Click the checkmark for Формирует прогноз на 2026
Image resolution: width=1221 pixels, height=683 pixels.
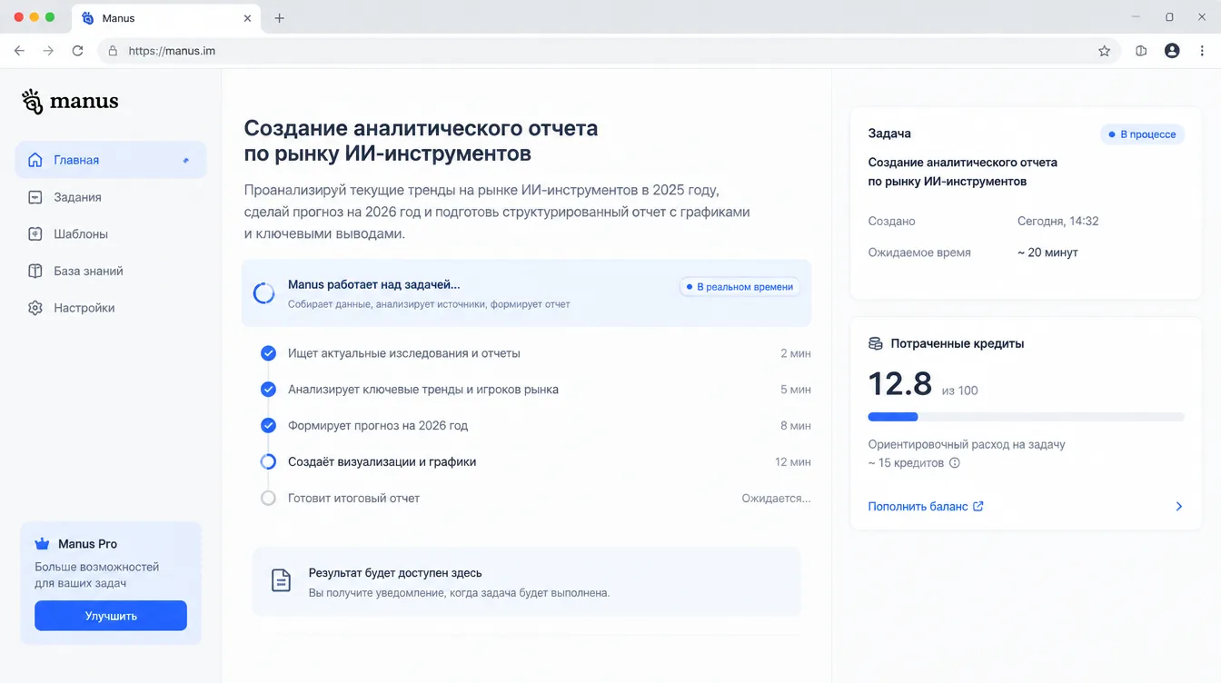(x=268, y=425)
